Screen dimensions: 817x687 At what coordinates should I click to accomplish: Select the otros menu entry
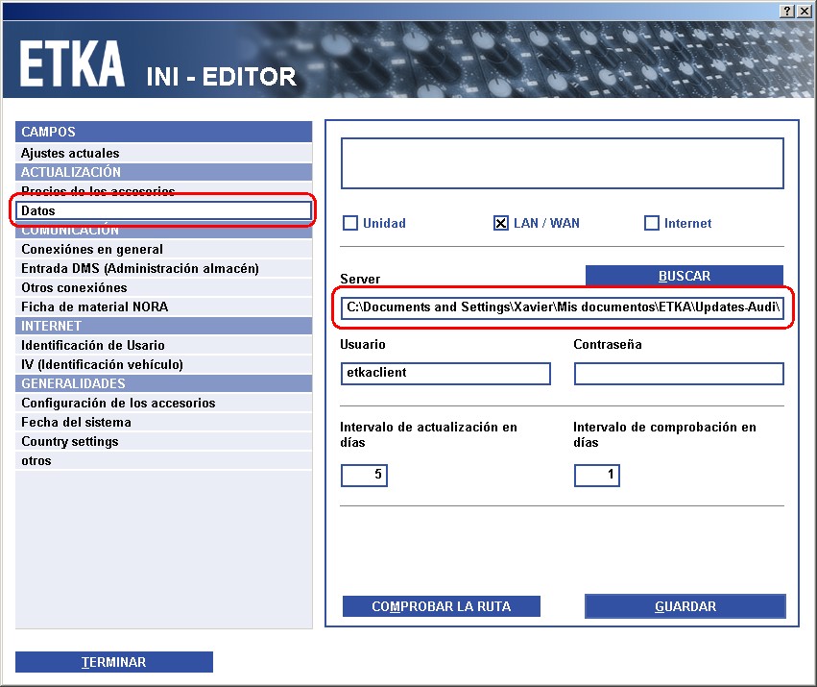(x=163, y=460)
